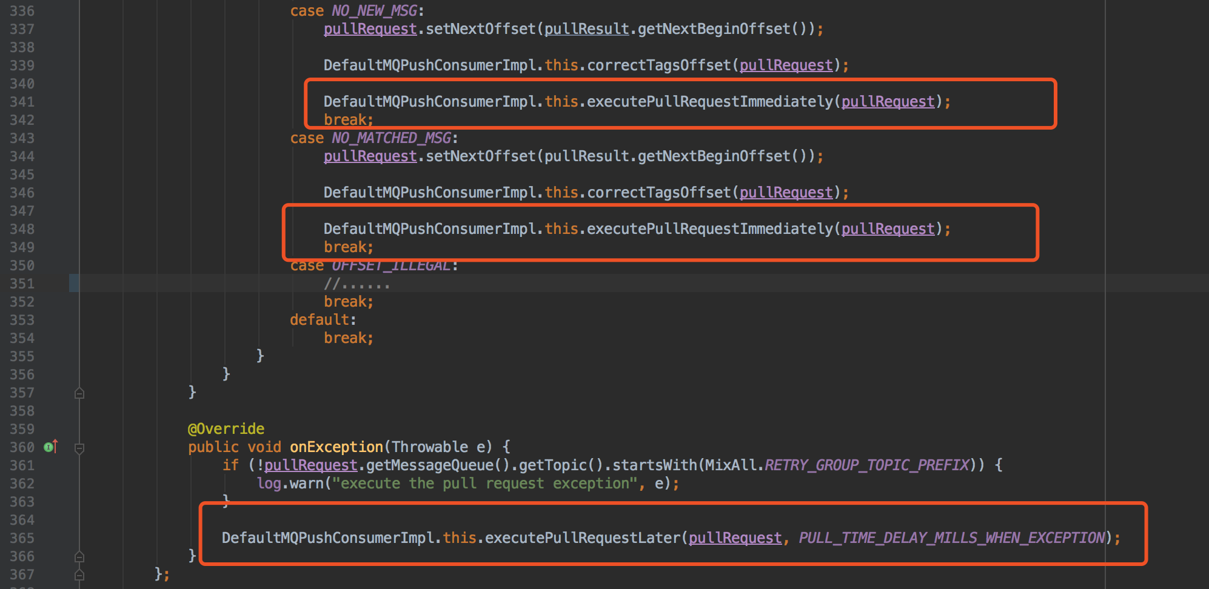
Task: Click the RETRY_GROUP_TOPIC_PREFIX constant
Action: pyautogui.click(x=867, y=465)
